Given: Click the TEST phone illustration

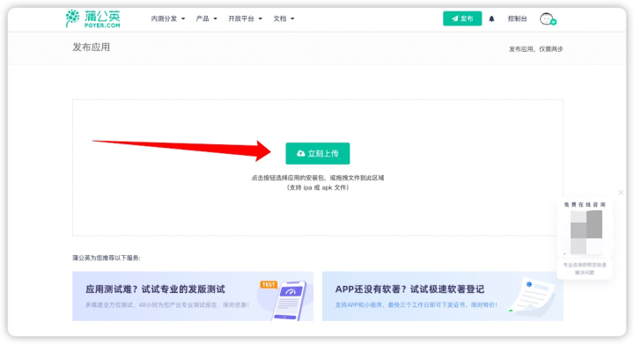Looking at the screenshot, I should [285, 299].
